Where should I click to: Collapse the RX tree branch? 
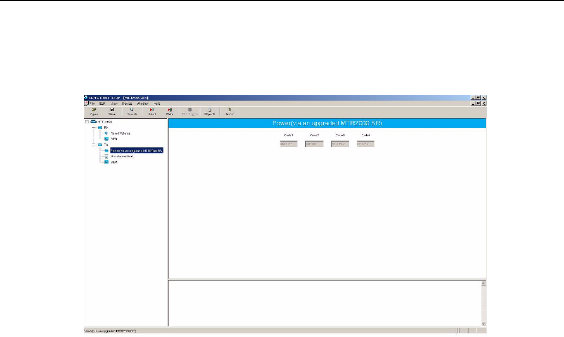click(94, 128)
